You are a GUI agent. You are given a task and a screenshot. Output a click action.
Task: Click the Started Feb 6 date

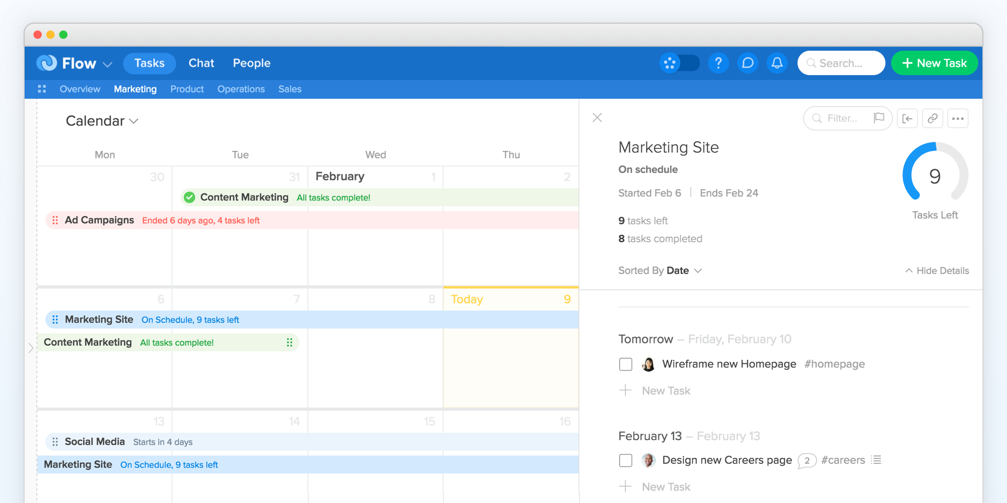(x=650, y=193)
